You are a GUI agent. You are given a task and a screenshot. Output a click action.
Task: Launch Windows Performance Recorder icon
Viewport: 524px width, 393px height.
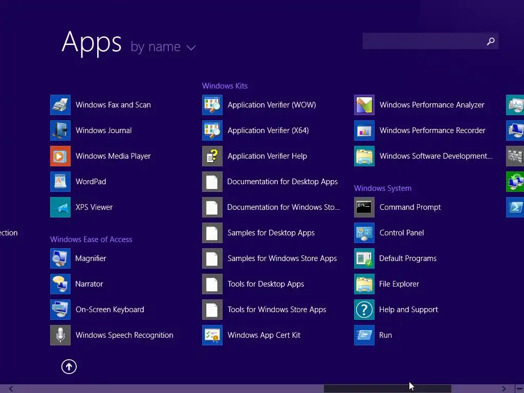[364, 130]
